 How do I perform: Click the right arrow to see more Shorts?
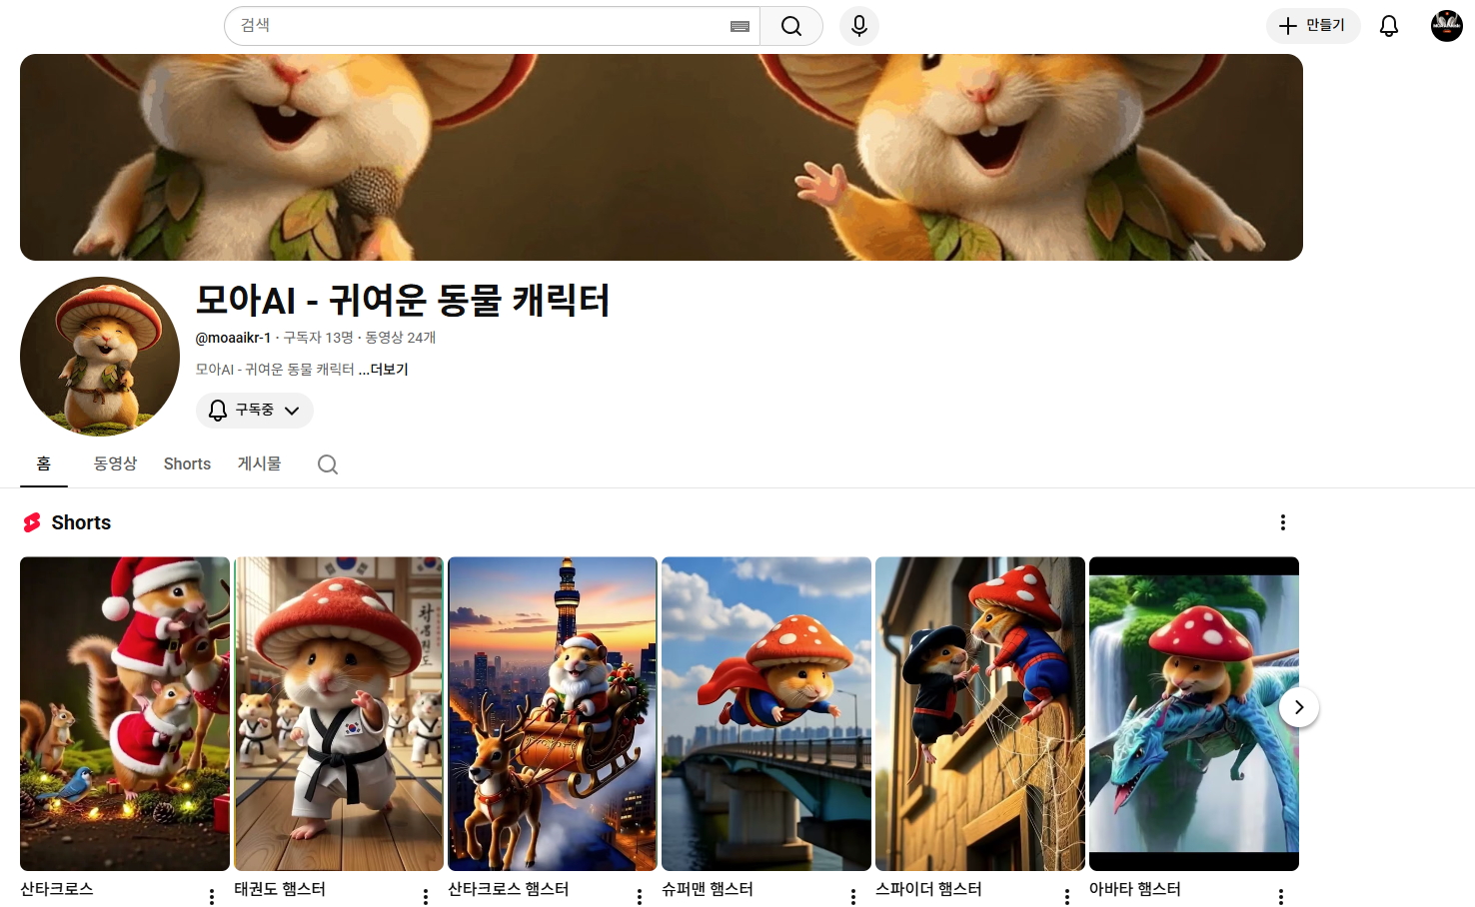click(x=1299, y=707)
